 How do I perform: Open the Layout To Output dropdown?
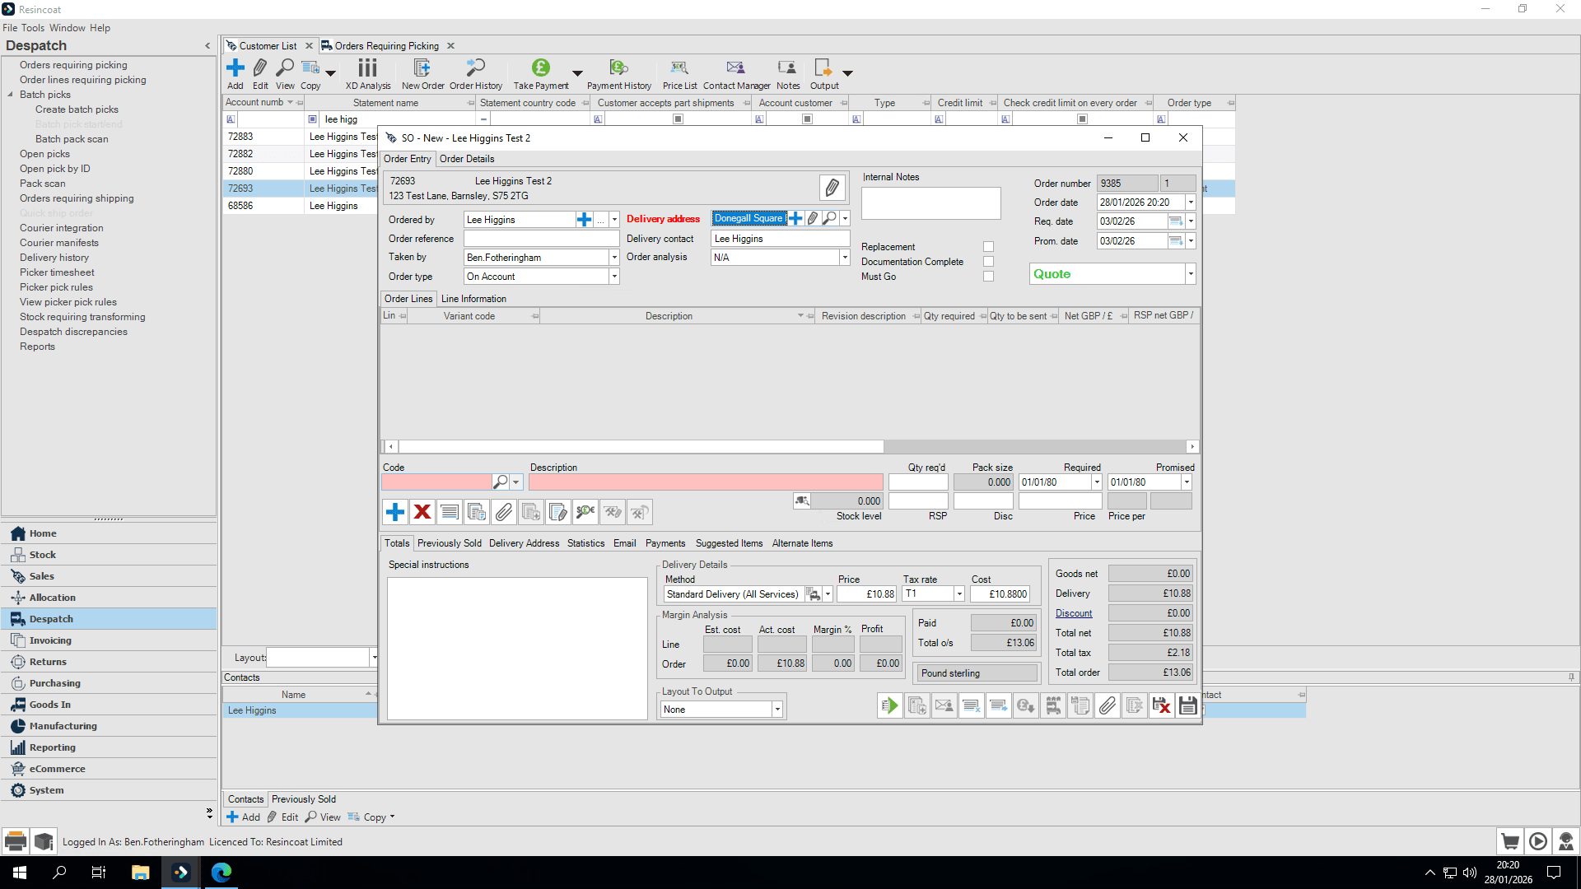pos(777,710)
